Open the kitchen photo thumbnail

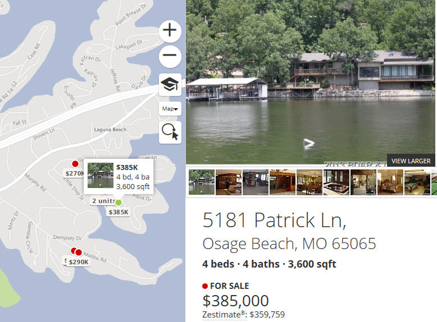pyautogui.click(x=229, y=182)
